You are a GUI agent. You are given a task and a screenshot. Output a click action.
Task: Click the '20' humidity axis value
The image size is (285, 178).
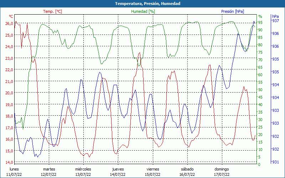pyautogui.click(x=260, y=135)
